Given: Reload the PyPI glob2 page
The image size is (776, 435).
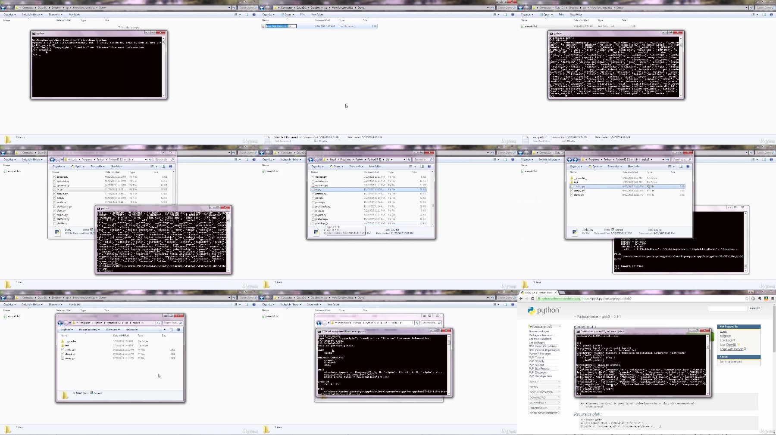Looking at the screenshot, I should (532, 298).
